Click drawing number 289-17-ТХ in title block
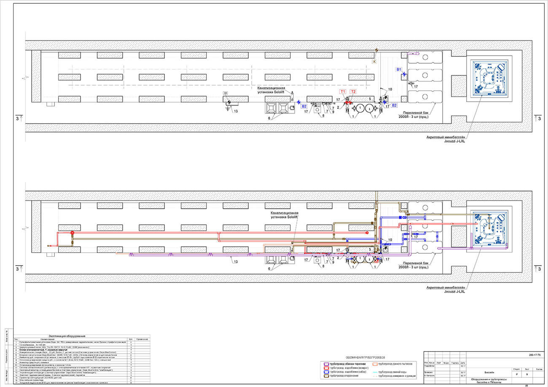The image size is (548, 387). [534, 356]
